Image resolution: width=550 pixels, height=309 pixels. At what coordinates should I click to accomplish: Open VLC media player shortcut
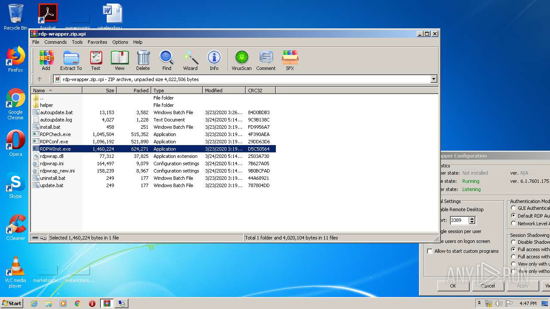15,272
